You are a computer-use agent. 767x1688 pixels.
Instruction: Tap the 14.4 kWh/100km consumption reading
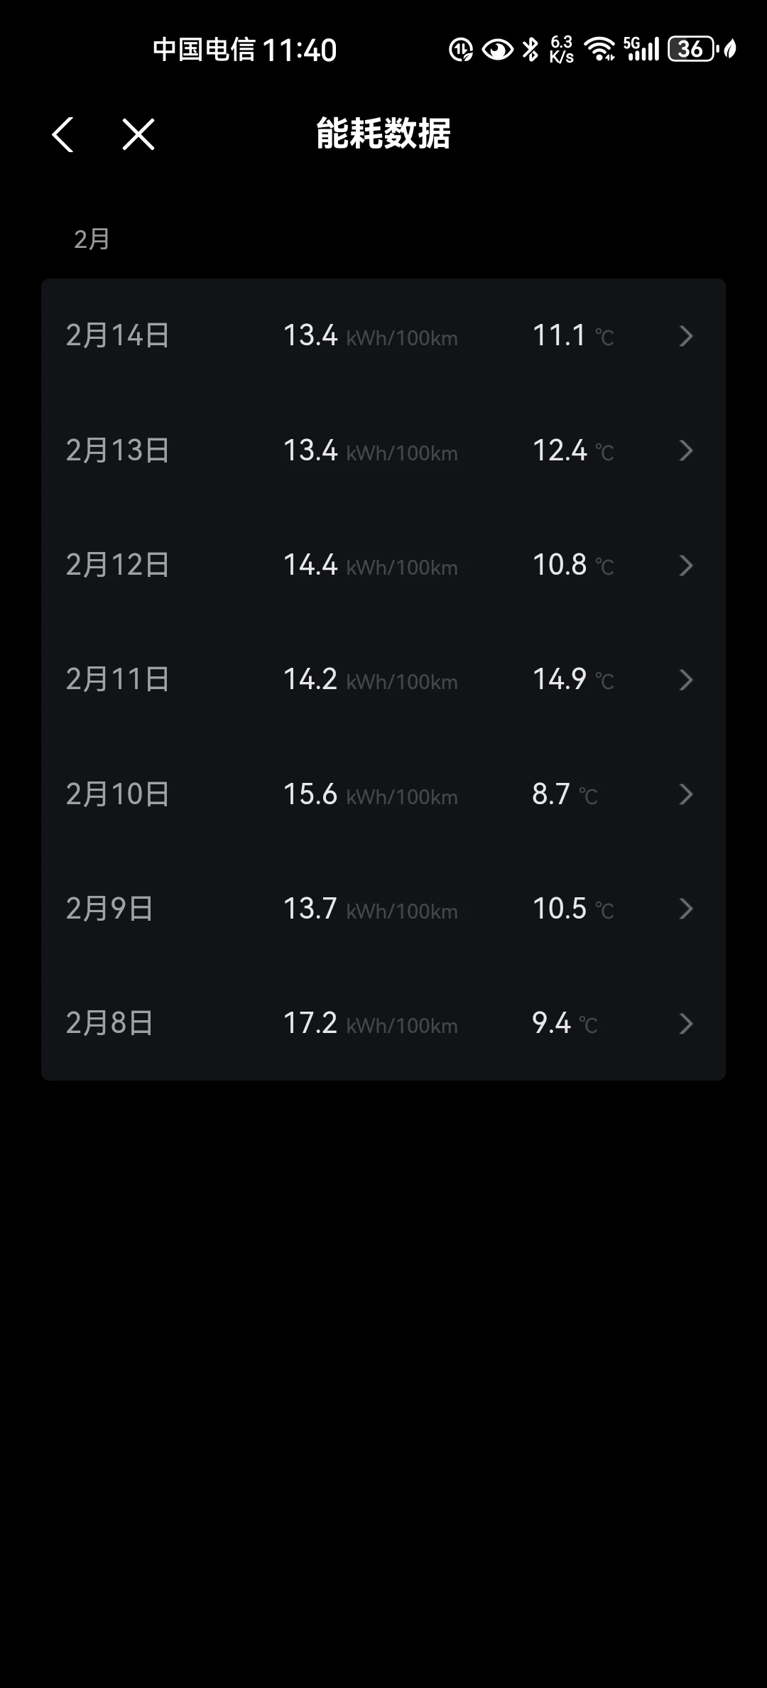point(370,566)
